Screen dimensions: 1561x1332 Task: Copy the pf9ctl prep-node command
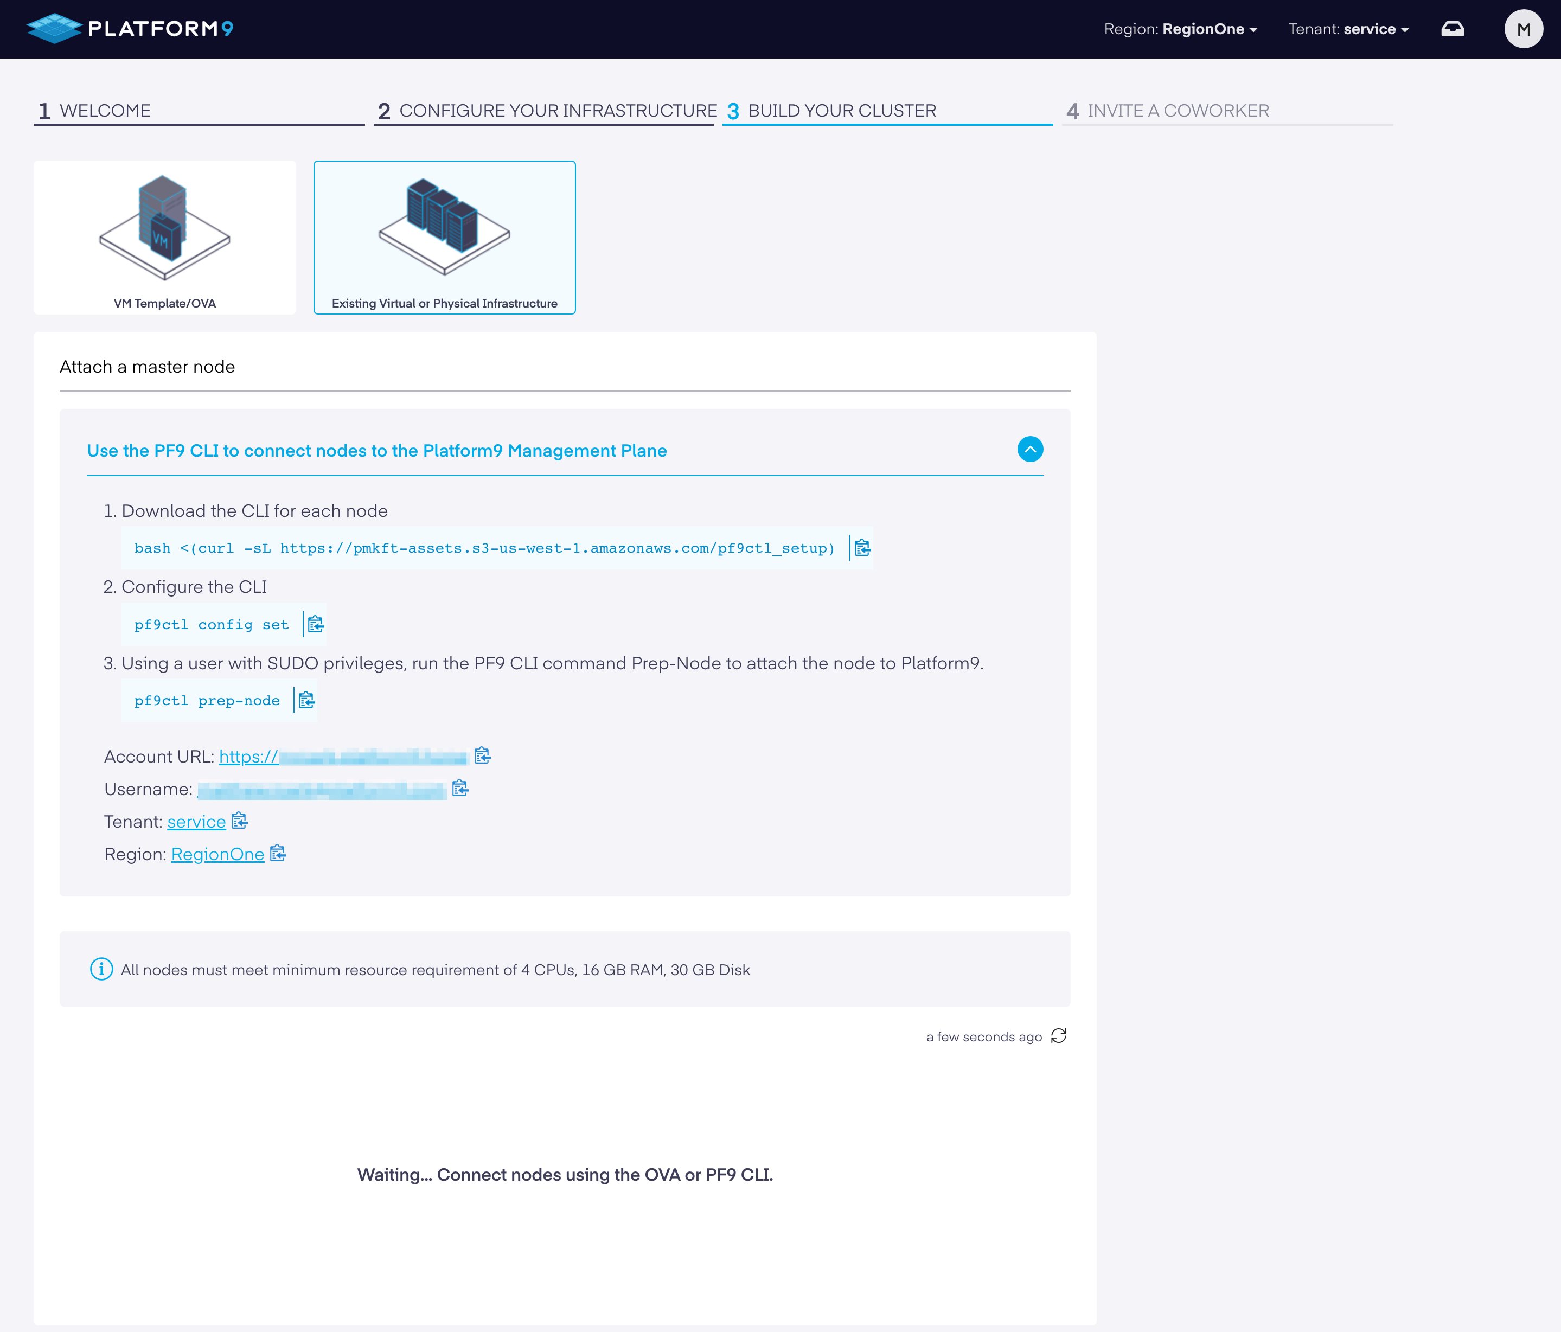click(306, 700)
